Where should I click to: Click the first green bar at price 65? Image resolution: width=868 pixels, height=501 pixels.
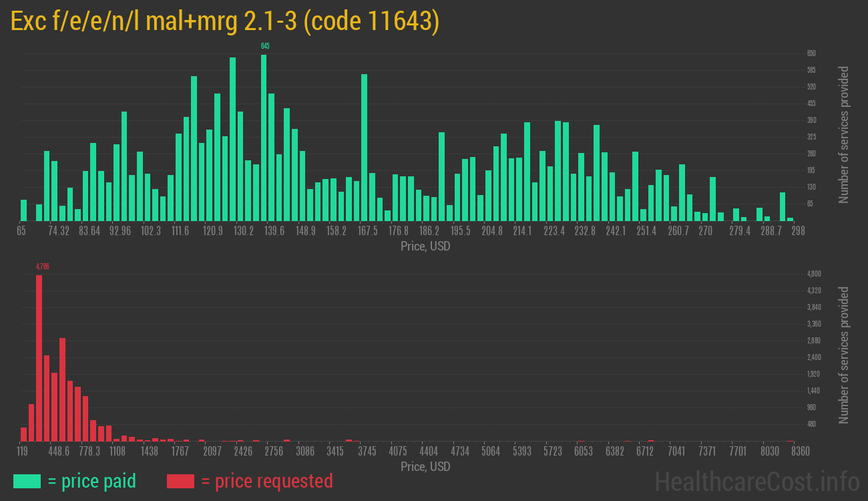click(x=23, y=210)
